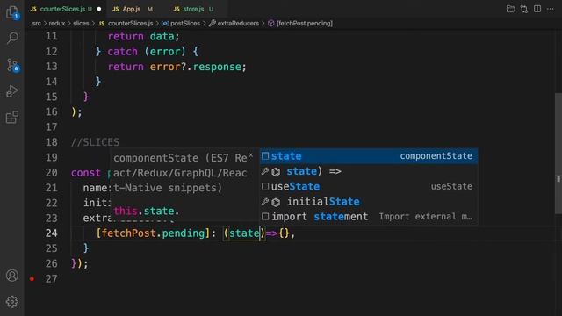This screenshot has width=562, height=316.
Task: Switch to the store.js tab
Action: (x=193, y=9)
